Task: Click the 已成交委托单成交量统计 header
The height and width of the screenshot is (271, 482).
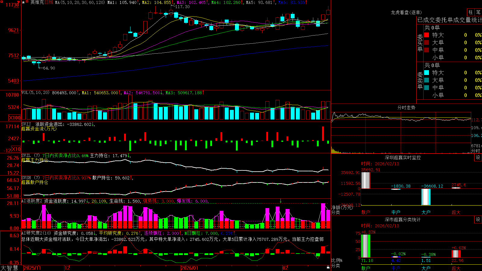Action: [449, 20]
